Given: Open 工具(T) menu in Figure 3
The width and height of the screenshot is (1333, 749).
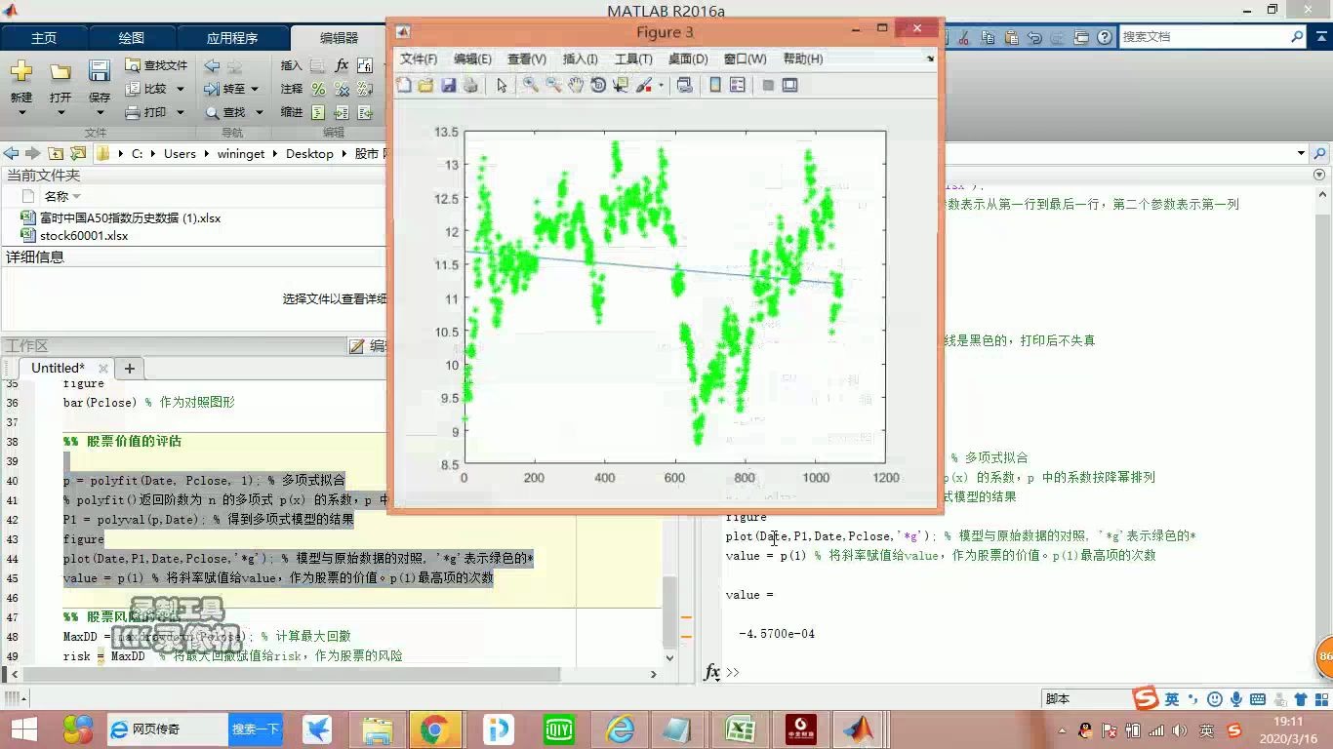Looking at the screenshot, I should 633,59.
